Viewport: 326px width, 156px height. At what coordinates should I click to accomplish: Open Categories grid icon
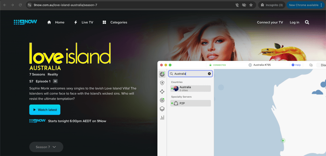(104, 22)
